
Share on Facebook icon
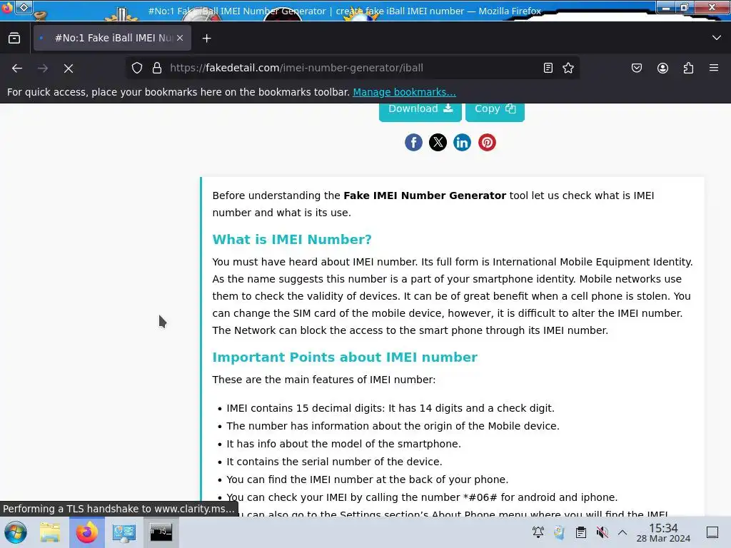click(413, 143)
